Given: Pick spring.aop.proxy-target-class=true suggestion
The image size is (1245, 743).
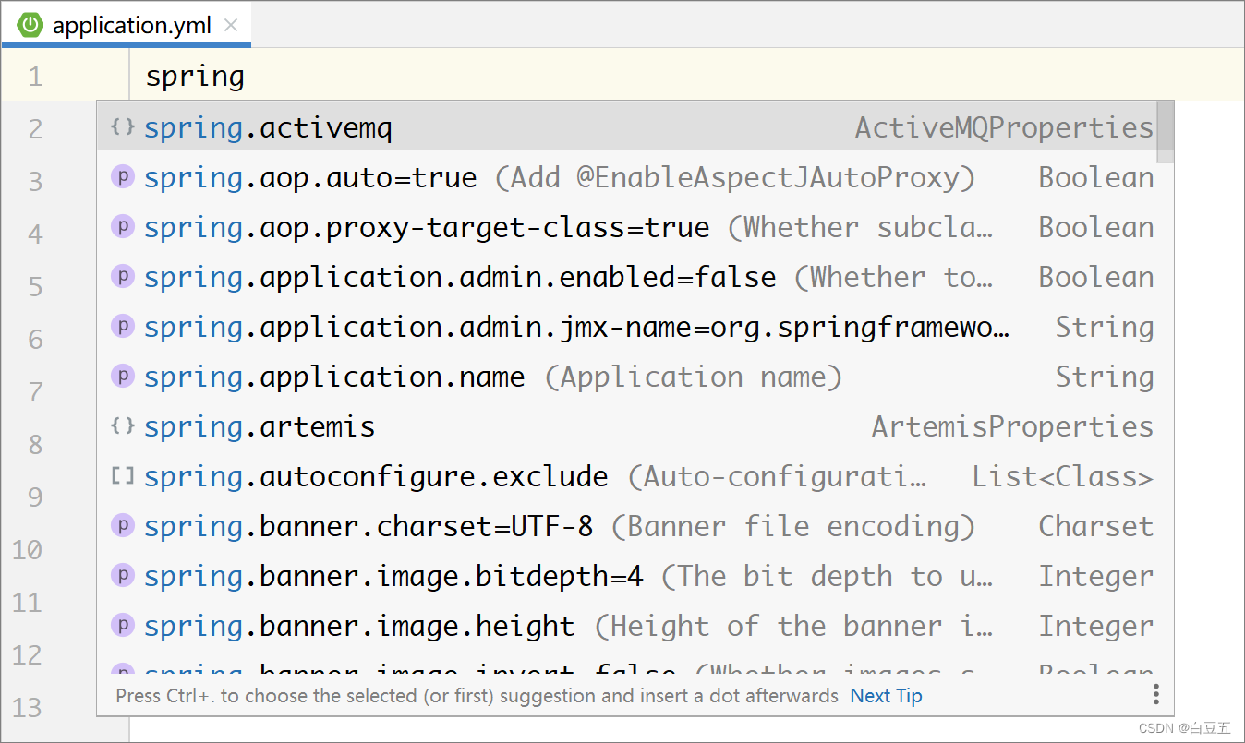Looking at the screenshot, I should 628,226.
